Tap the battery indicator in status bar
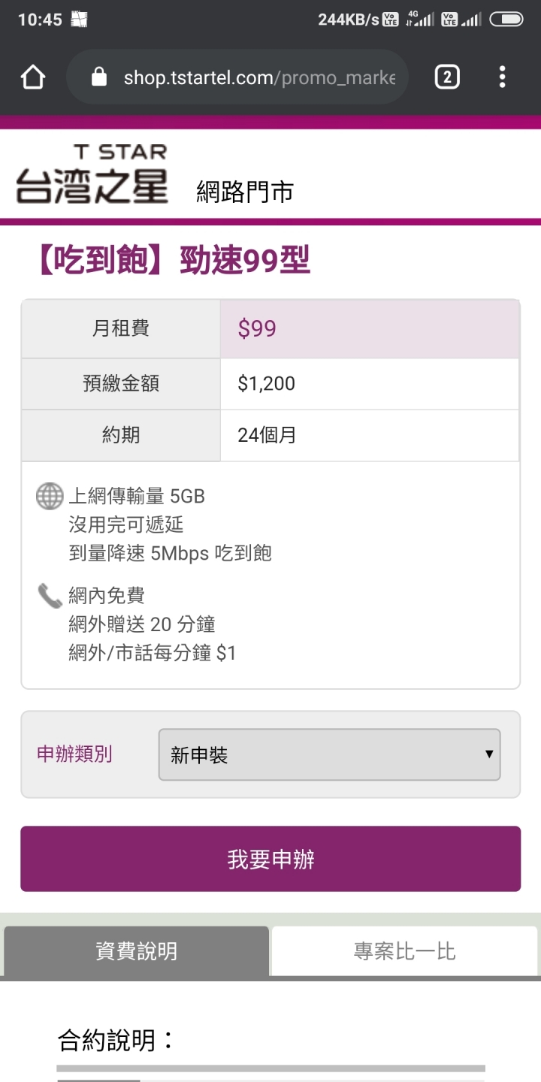Viewport: 541px width, 1082px height. coord(506,20)
